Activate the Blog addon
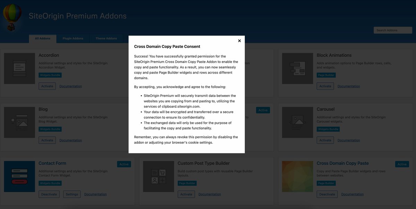The width and height of the screenshot is (416, 209). [47, 140]
